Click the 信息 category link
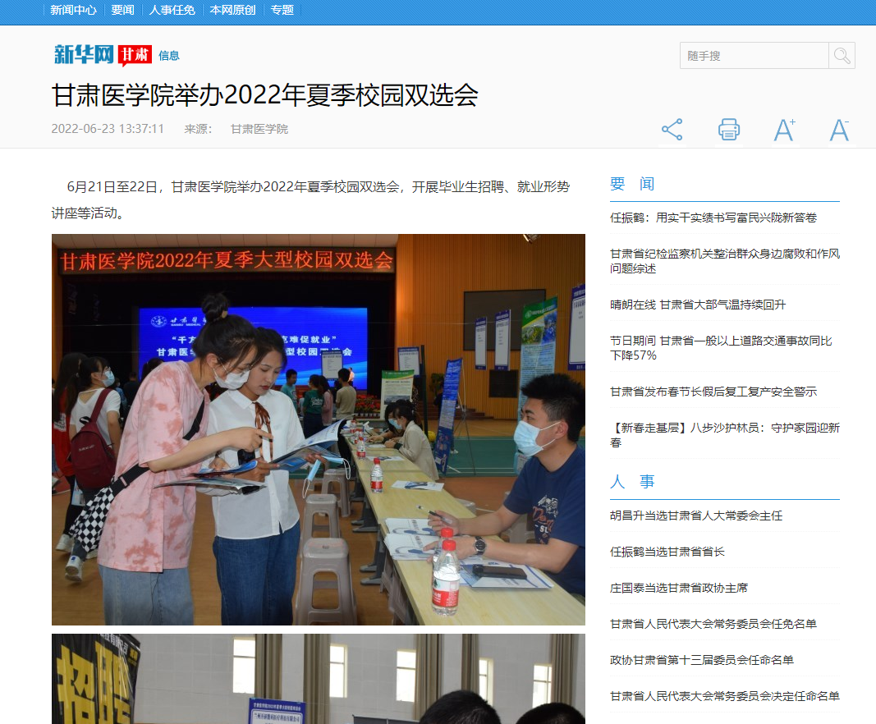The image size is (876, 724). pyautogui.click(x=169, y=56)
